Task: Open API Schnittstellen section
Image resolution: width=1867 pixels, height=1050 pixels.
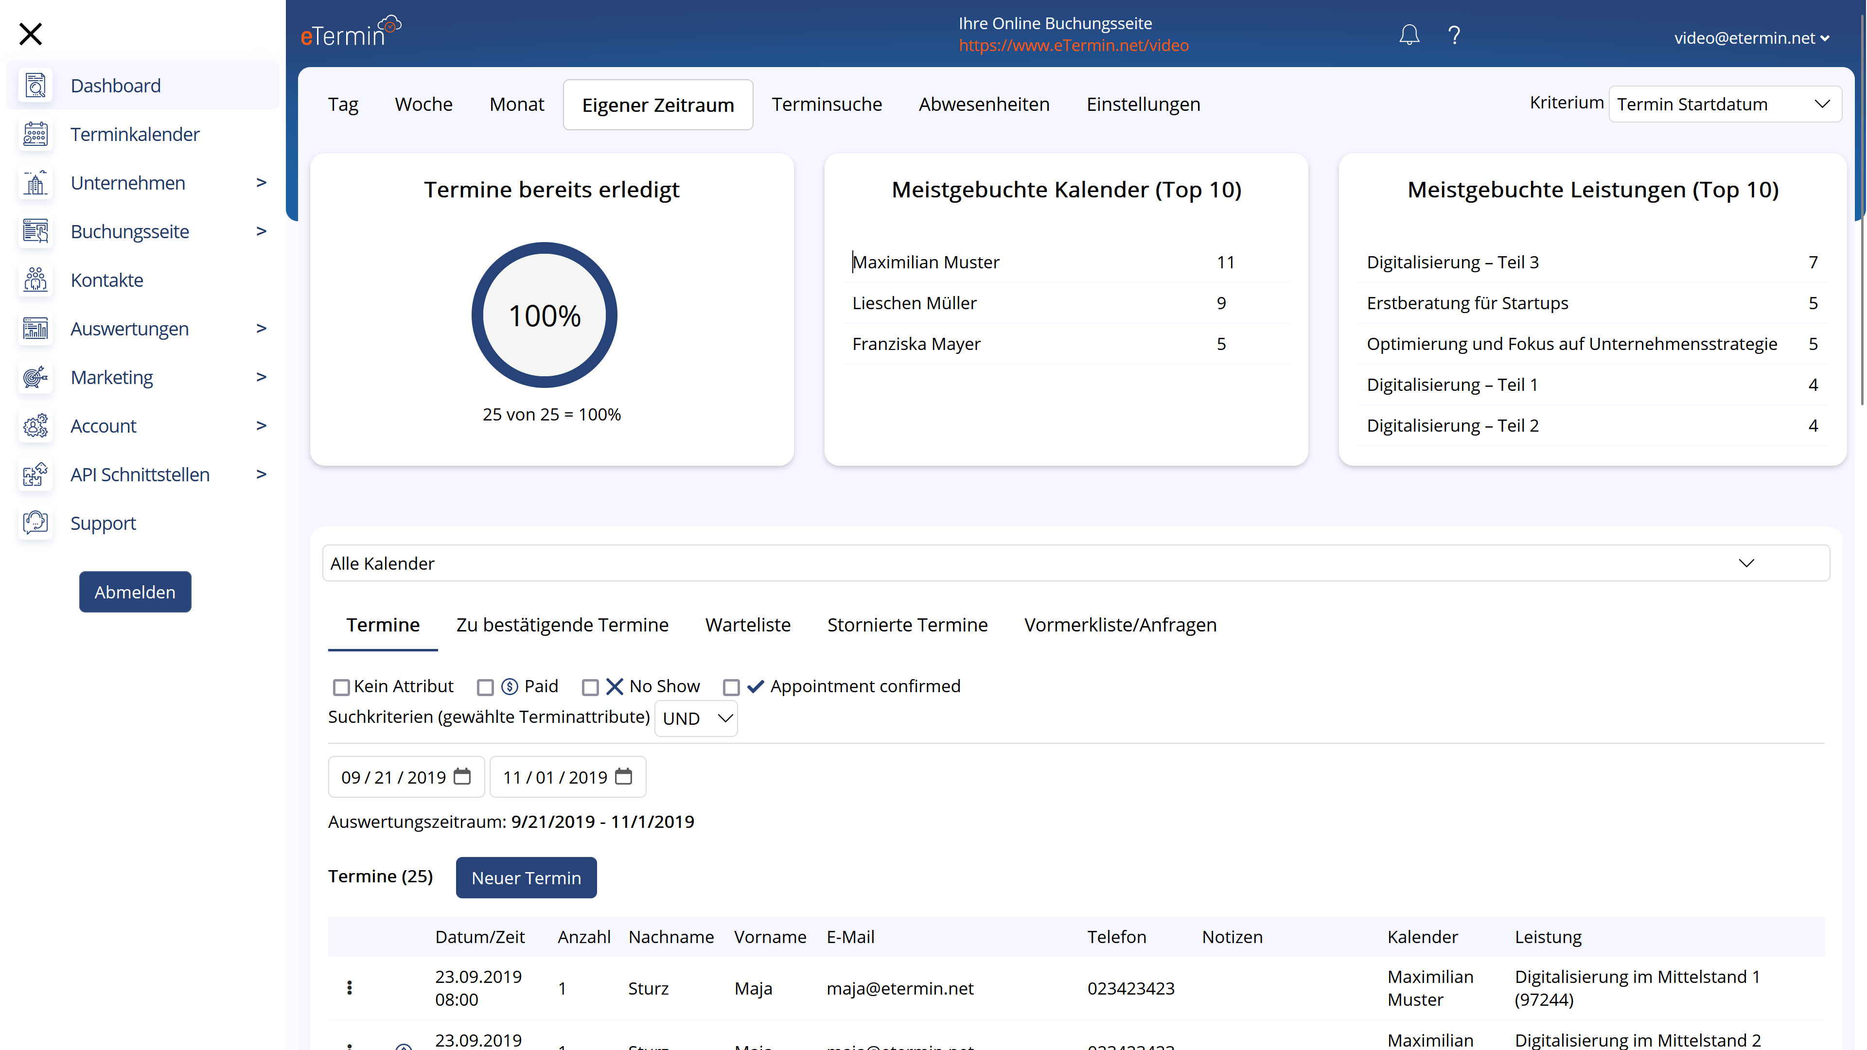Action: pos(140,474)
